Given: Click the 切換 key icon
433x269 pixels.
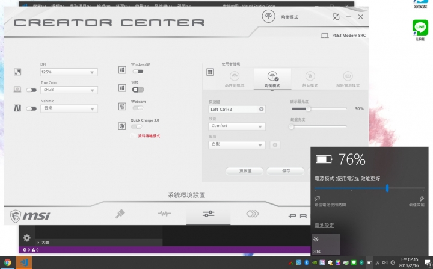Looking at the screenshot, I should click(122, 88).
